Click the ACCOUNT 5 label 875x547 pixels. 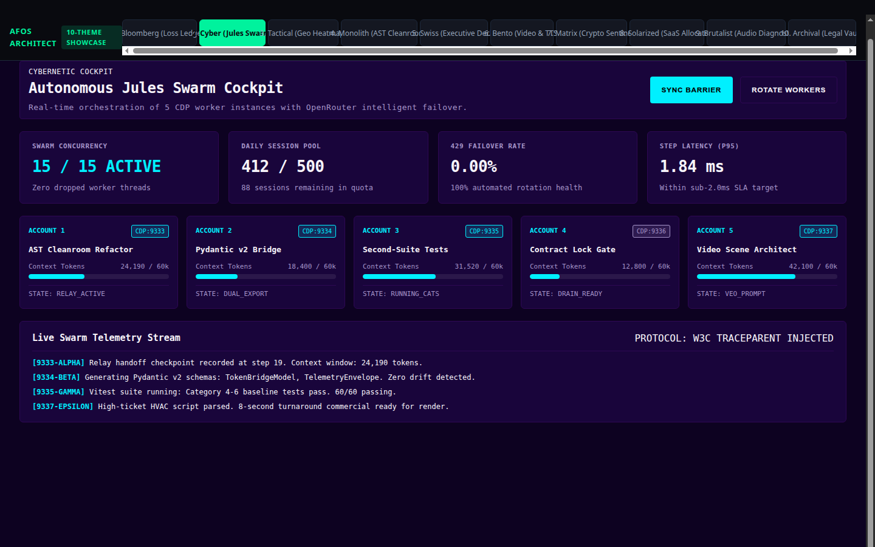(715, 231)
